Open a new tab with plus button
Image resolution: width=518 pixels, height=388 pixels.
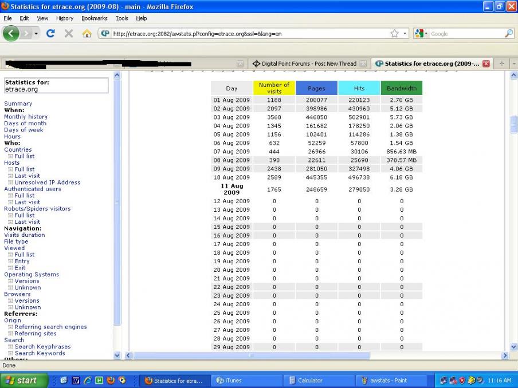[x=501, y=64]
